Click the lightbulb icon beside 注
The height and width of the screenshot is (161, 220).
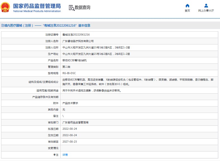(x=54, y=155)
